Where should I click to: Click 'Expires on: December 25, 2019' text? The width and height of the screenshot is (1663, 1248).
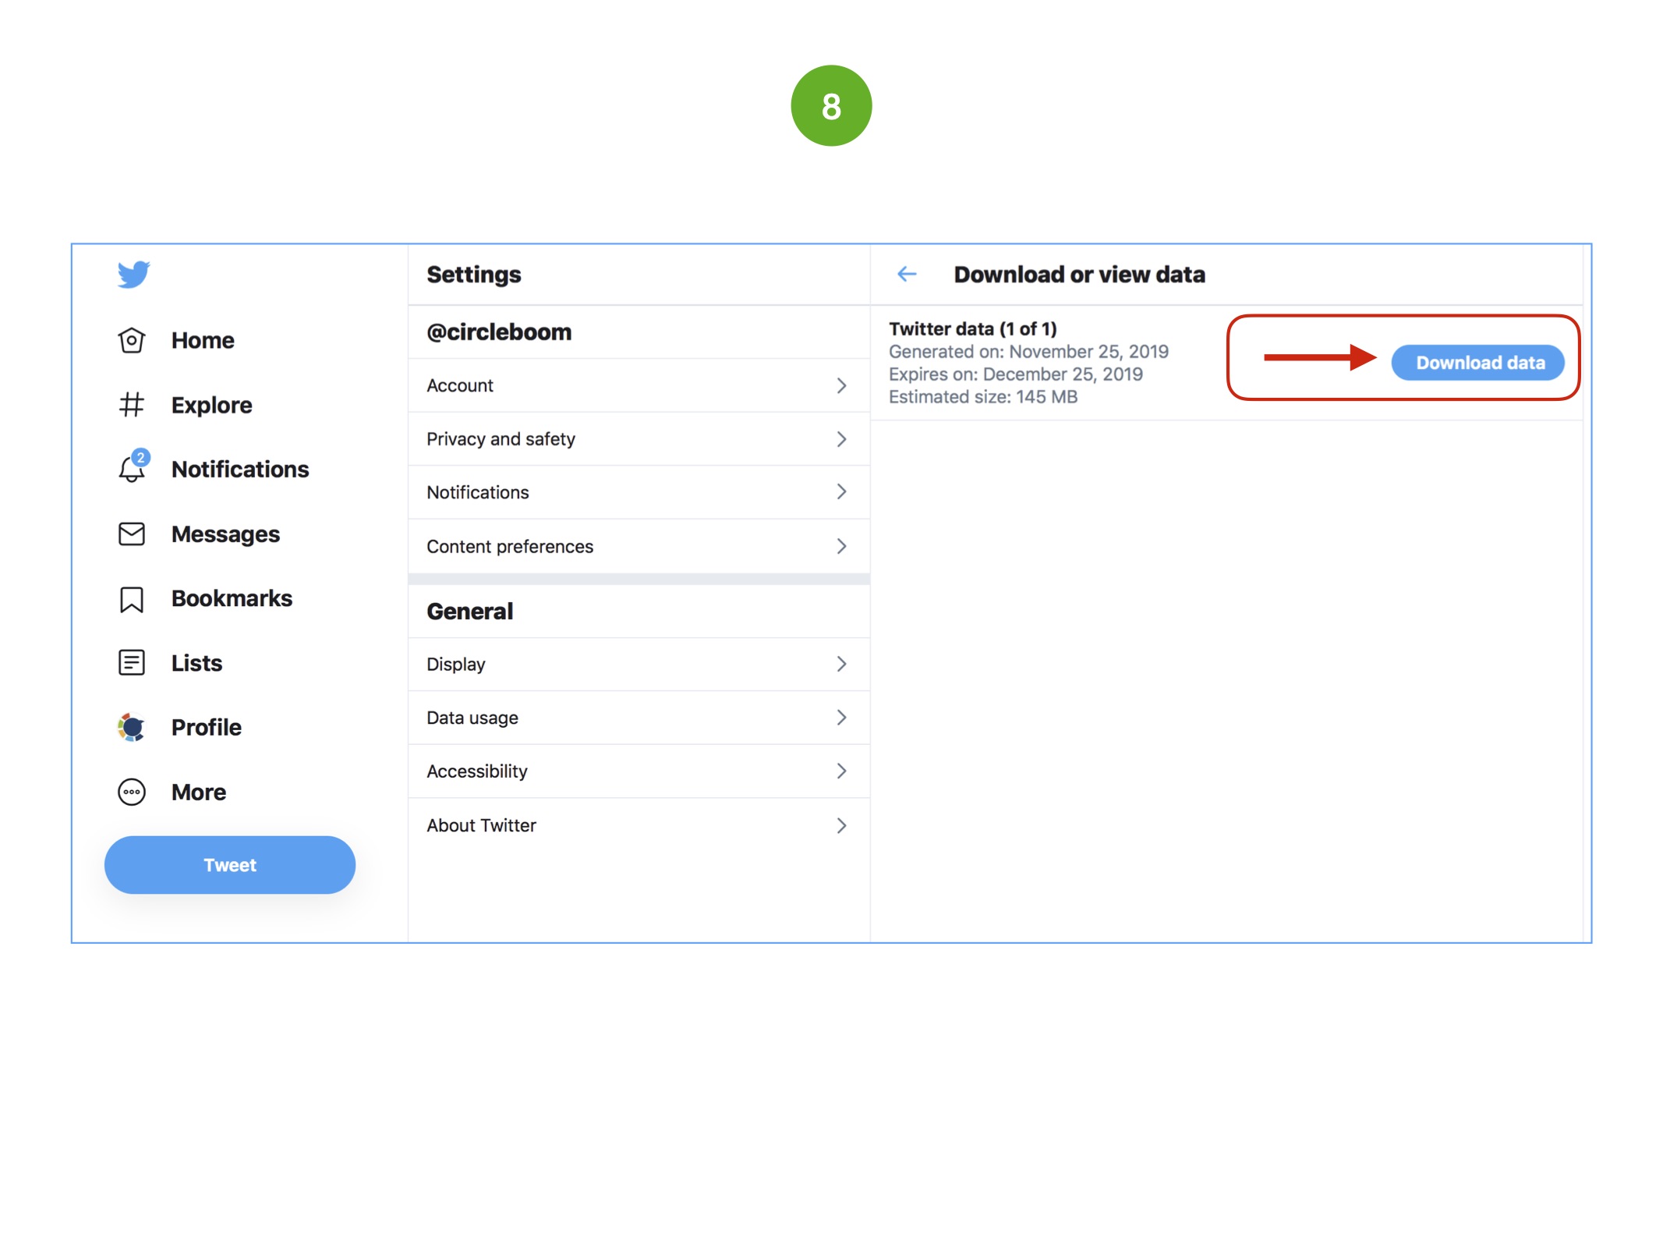[x=1016, y=374]
